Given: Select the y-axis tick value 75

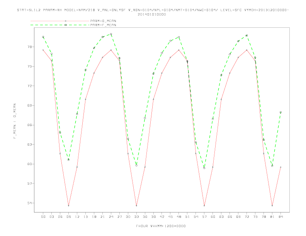Looking at the screenshot, I should 29,66.
